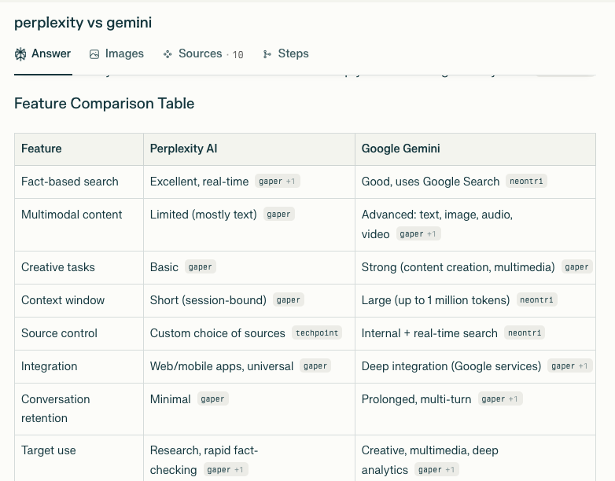The height and width of the screenshot is (481, 615).
Task: Click the Feature column header
Action: 42,149
